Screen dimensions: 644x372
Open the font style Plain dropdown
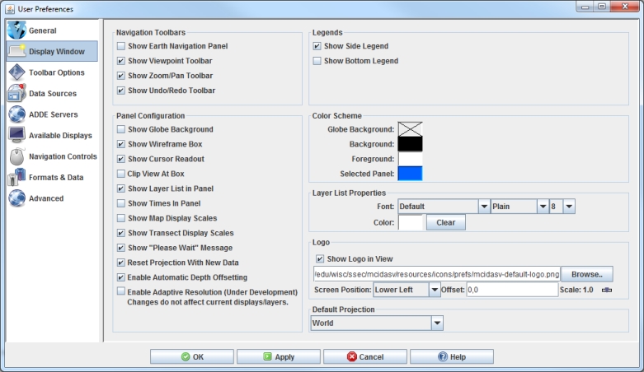pos(519,207)
